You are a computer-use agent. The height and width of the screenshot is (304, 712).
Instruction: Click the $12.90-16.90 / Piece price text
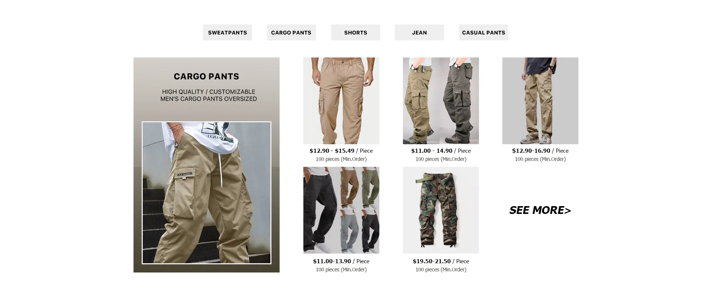pos(540,151)
